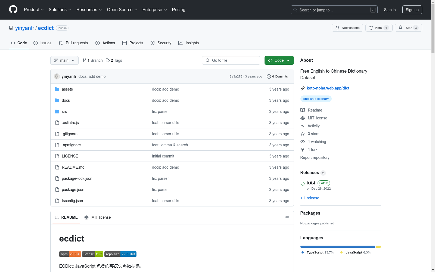Screen dimensions: 435x272
Task: Click the link icon next to koto-noha.web.app
Action: click(303, 88)
